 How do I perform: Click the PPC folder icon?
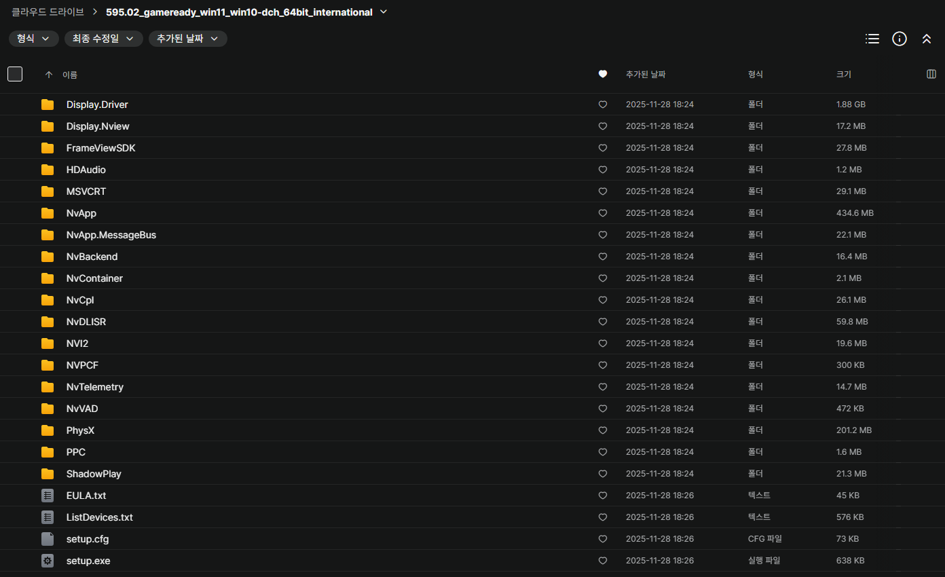48,452
